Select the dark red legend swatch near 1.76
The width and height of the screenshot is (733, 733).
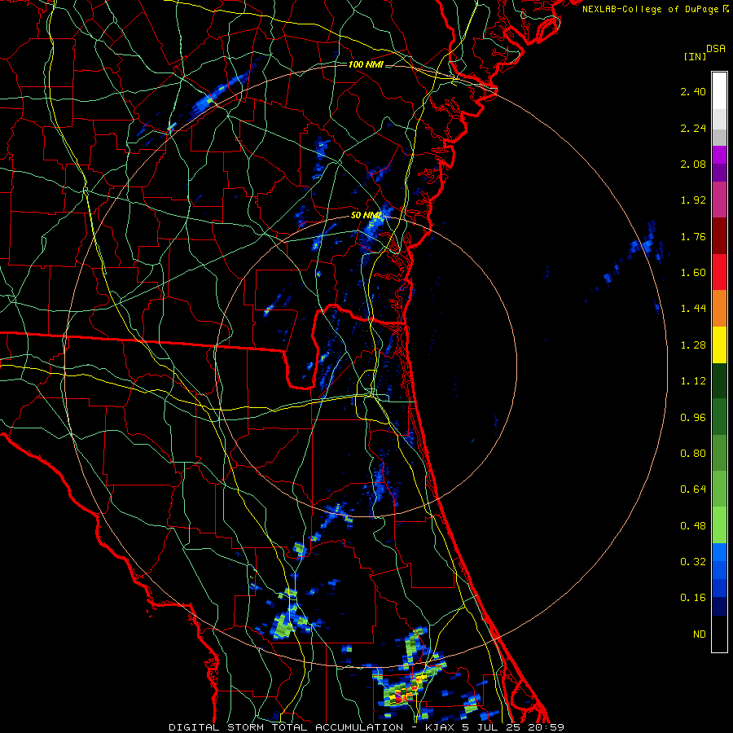point(719,235)
